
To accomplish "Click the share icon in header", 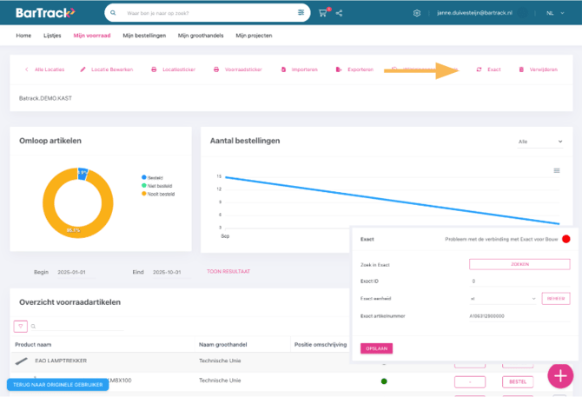I will point(339,13).
